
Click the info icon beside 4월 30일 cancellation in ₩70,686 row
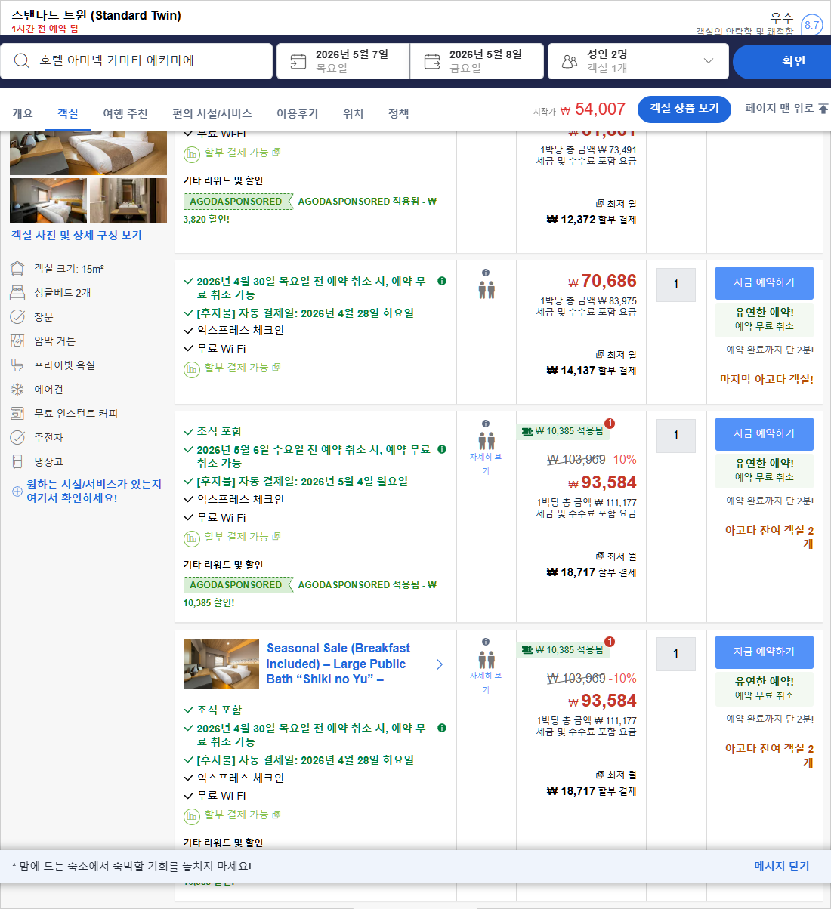442,281
